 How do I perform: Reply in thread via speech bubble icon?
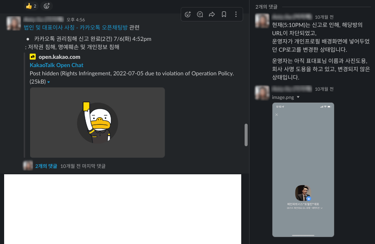(x=200, y=14)
